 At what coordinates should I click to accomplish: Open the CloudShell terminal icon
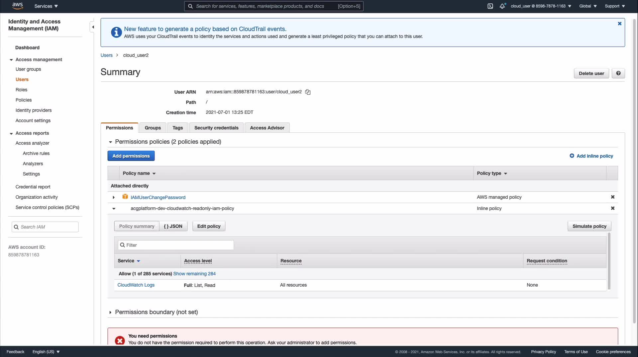pyautogui.click(x=490, y=6)
